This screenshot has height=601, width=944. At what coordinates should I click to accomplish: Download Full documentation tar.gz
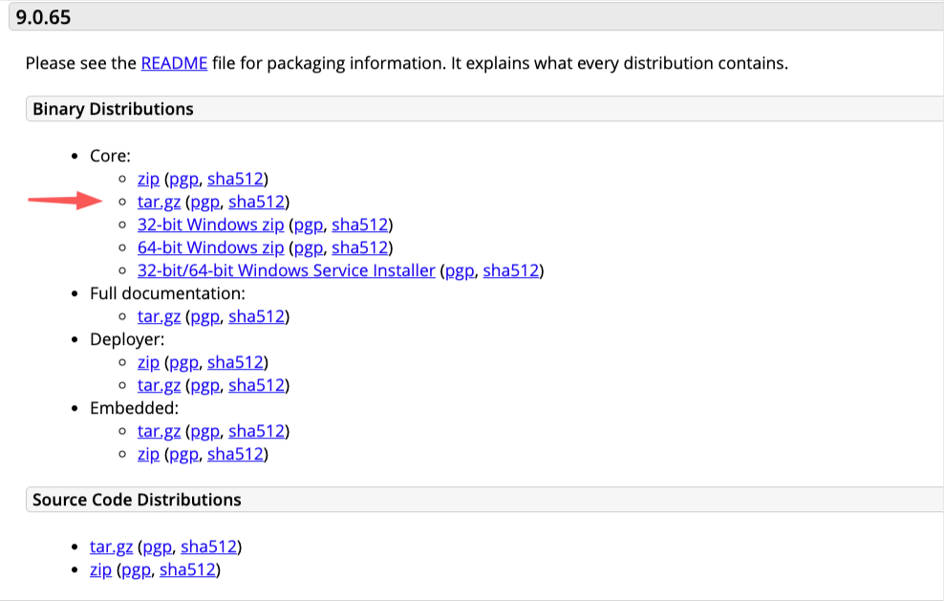coord(159,317)
